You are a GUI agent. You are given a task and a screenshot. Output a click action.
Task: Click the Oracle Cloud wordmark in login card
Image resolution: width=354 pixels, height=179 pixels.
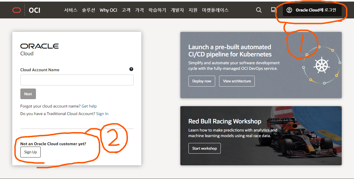(x=40, y=49)
